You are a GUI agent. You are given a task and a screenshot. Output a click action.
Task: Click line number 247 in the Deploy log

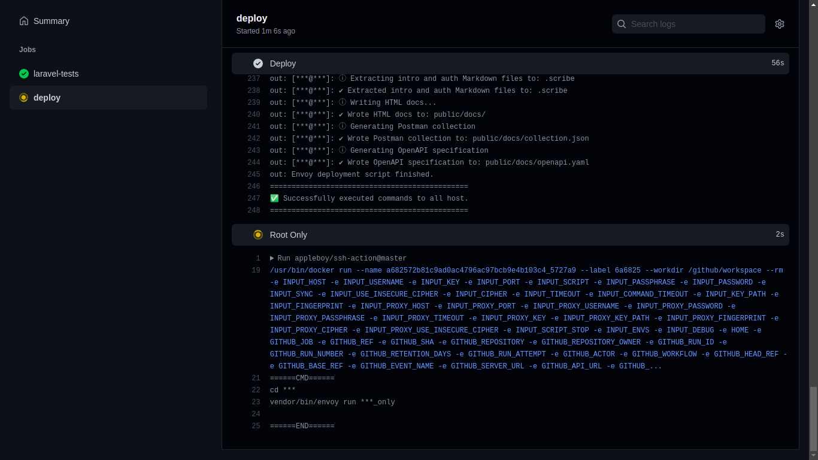pyautogui.click(x=254, y=198)
